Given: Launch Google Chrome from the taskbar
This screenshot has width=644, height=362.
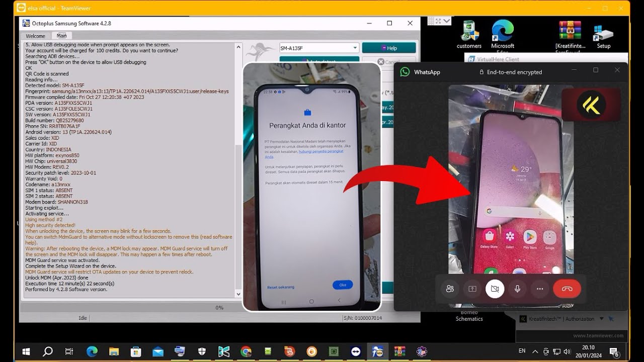Looking at the screenshot, I should pos(245,351).
